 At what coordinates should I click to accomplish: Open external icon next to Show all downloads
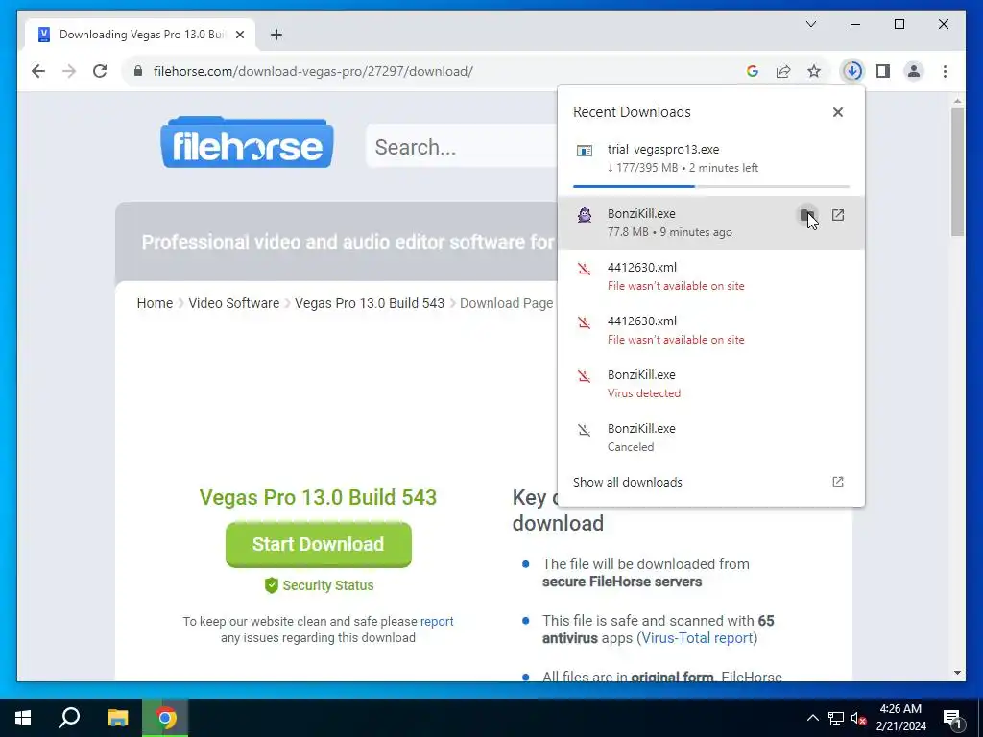[x=837, y=482]
